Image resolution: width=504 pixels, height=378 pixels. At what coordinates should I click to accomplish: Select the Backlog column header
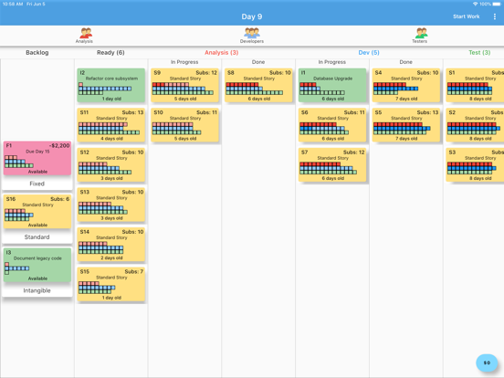click(x=37, y=52)
